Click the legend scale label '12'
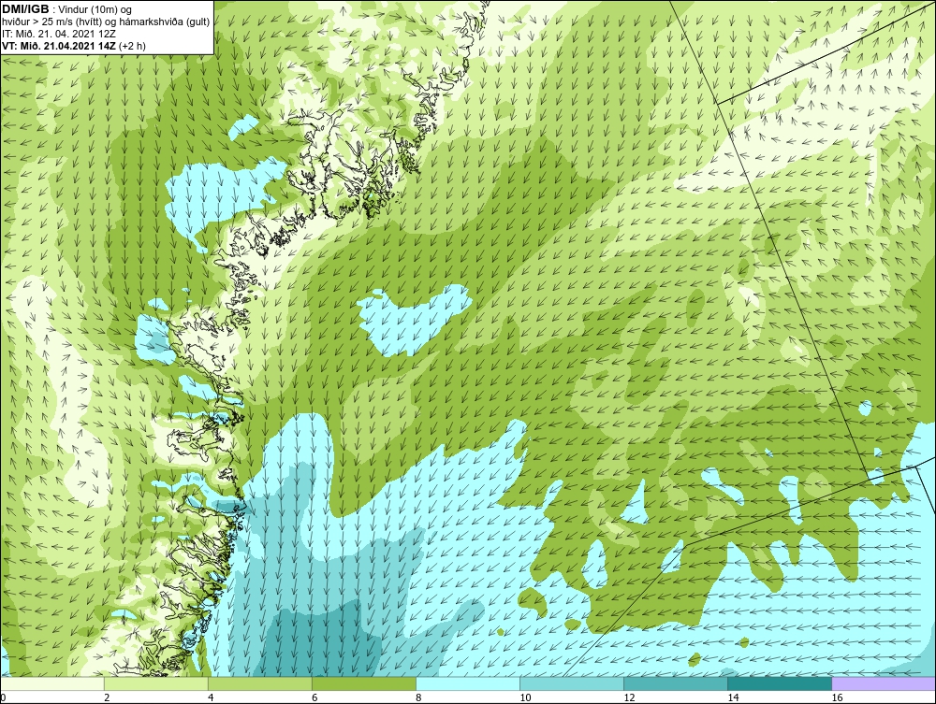This screenshot has height=704, width=936. (629, 697)
